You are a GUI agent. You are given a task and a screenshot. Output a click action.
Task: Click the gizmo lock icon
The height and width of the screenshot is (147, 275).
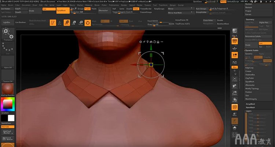[158, 42]
